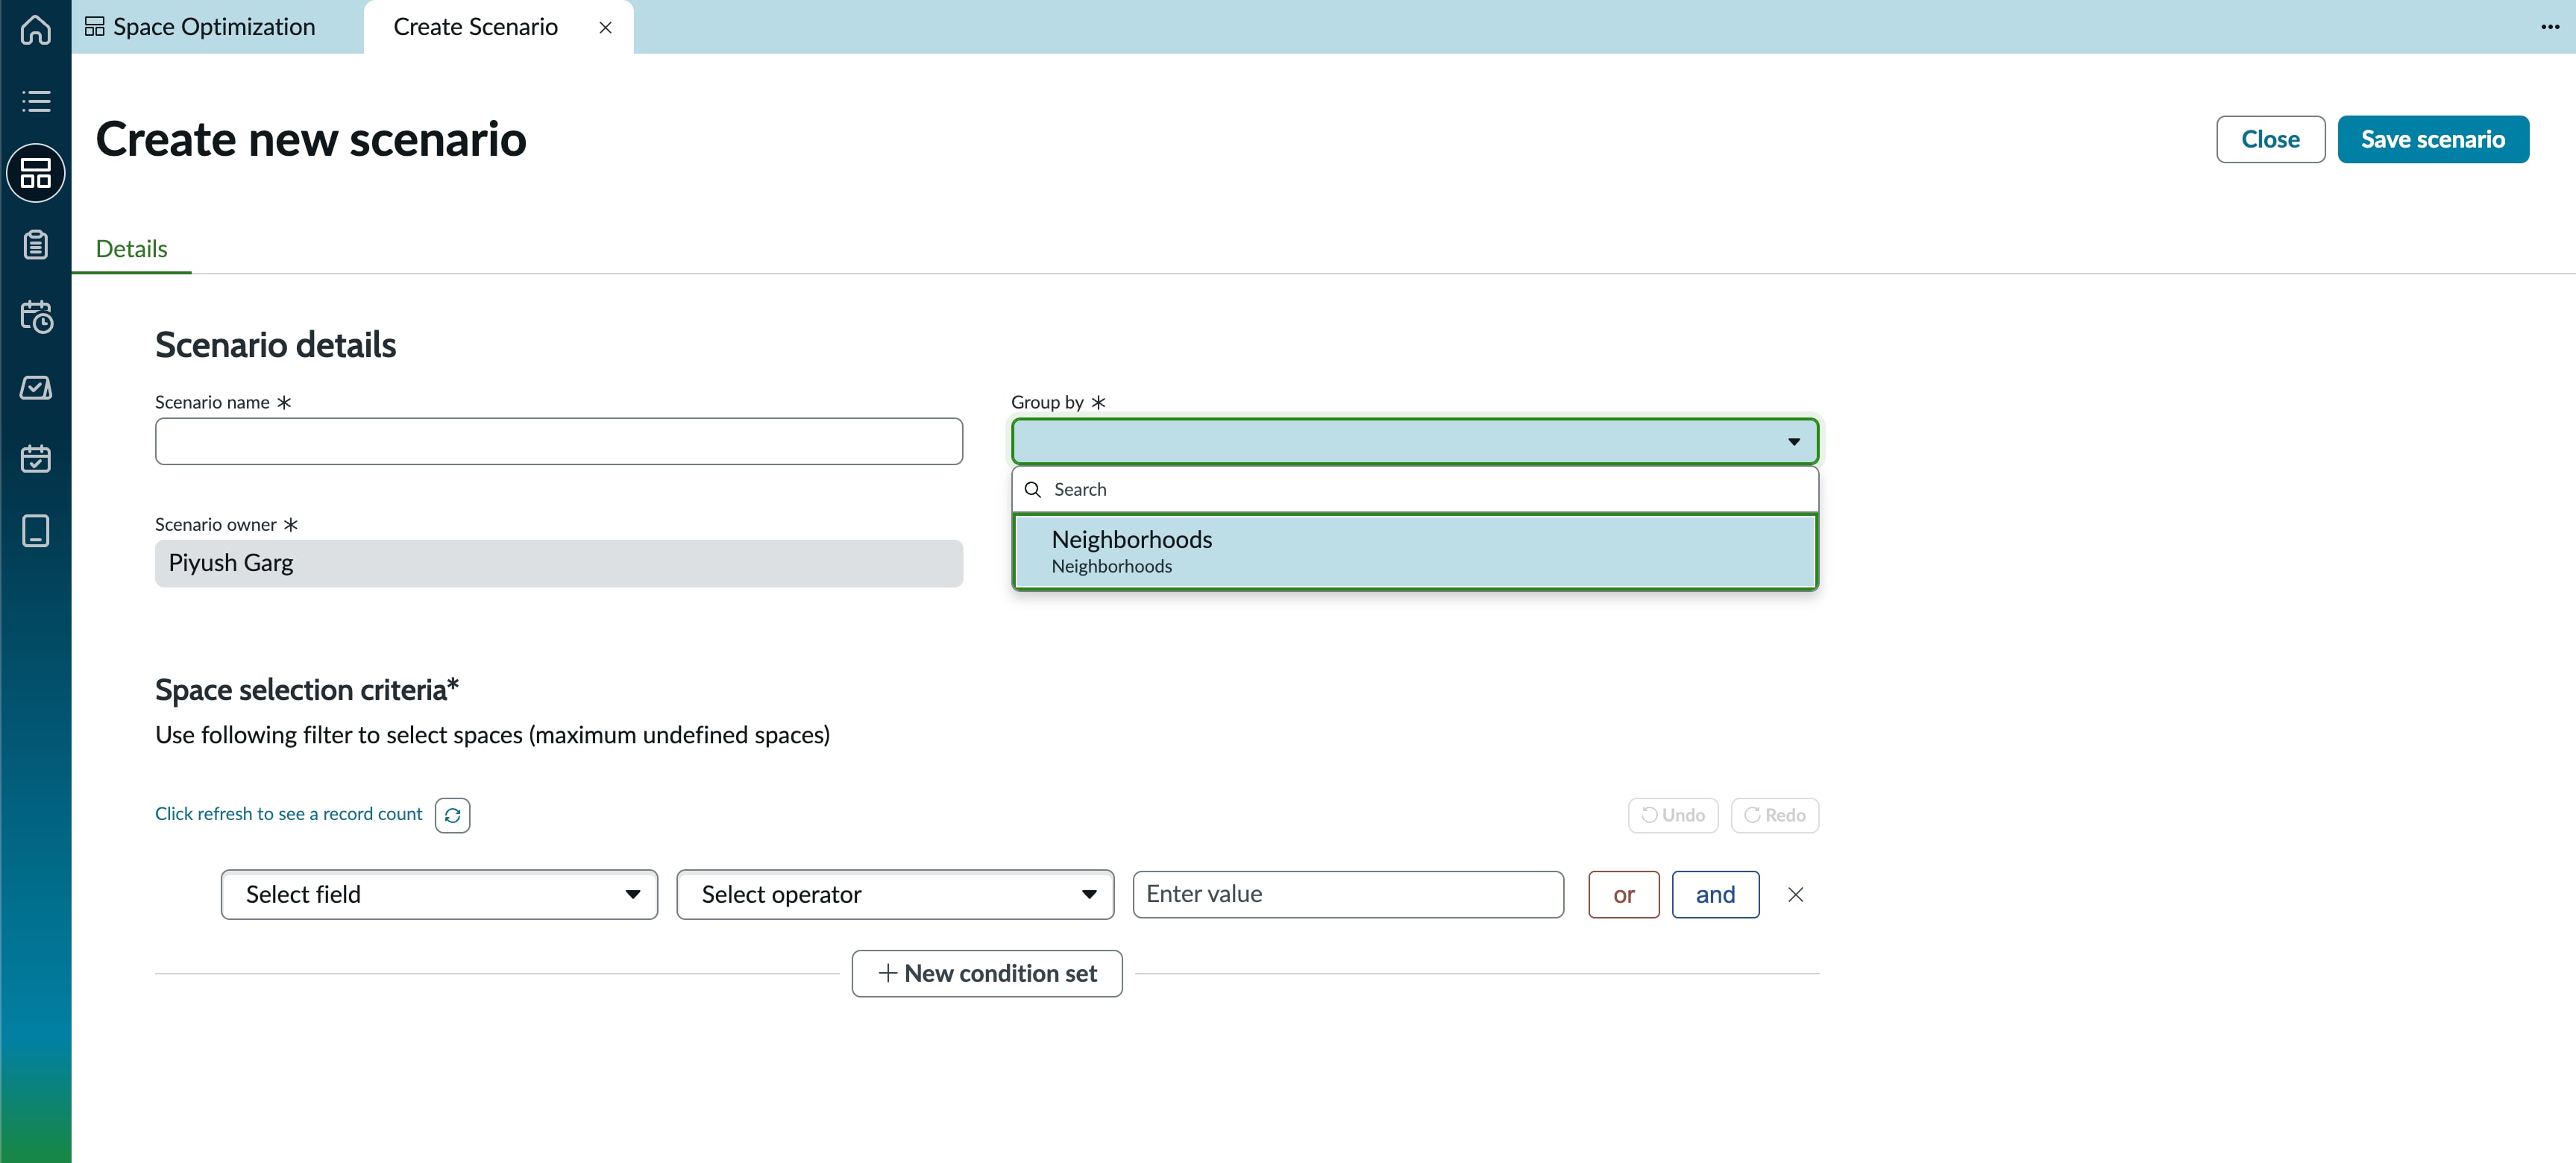Refresh the record count
This screenshot has height=1163, width=2576.
point(452,815)
